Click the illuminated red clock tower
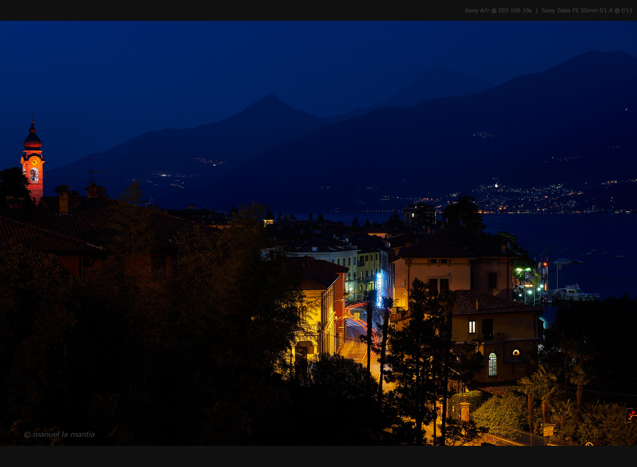This screenshot has height=467, width=637. coord(33,170)
